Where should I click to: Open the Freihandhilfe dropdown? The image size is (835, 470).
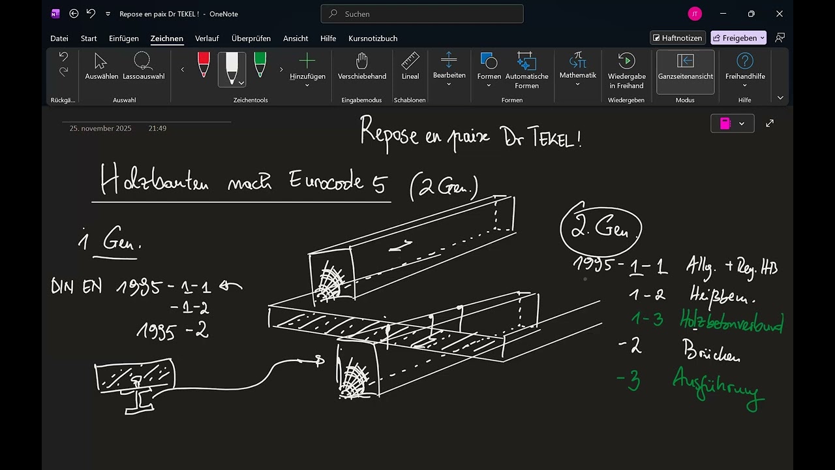(x=745, y=69)
